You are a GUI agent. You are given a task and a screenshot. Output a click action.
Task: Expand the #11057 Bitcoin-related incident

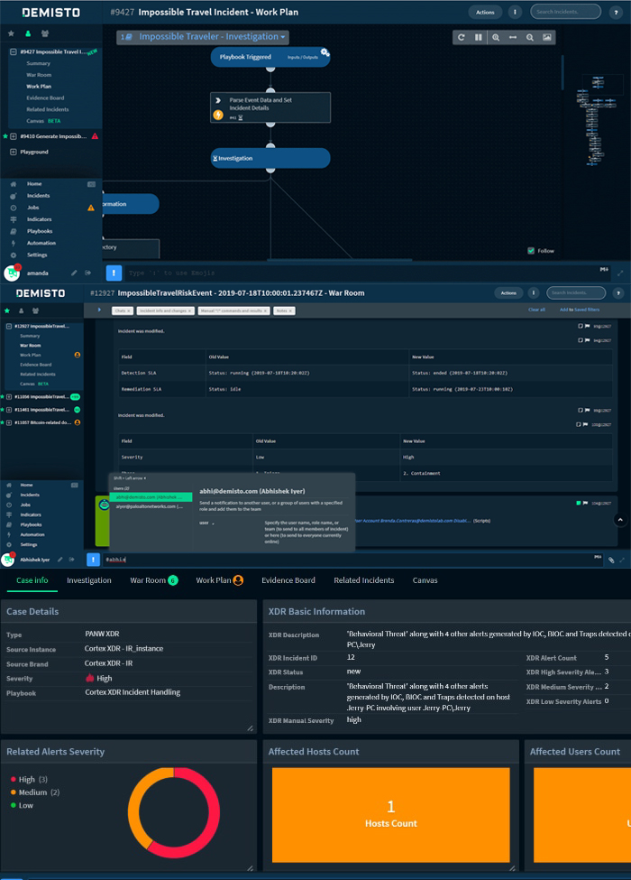pos(9,422)
